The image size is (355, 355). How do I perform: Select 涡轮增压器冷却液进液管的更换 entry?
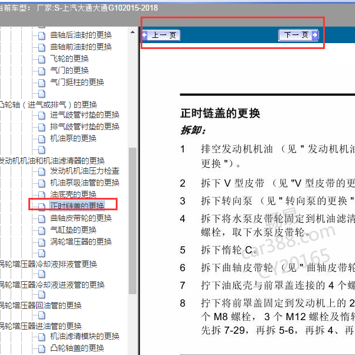[52, 285]
